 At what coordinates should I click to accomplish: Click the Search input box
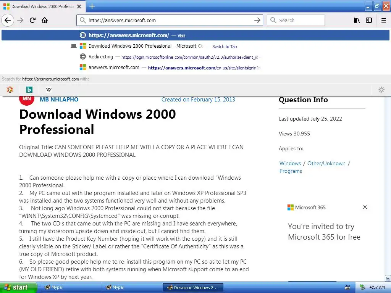tap(296, 20)
